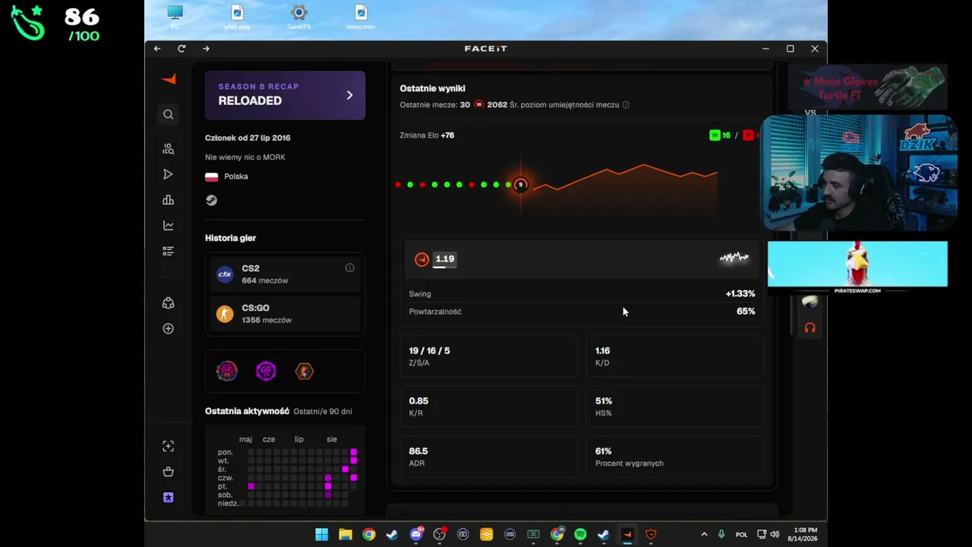This screenshot has width=972, height=547.
Task: Click the Polska country label
Action: click(x=236, y=176)
